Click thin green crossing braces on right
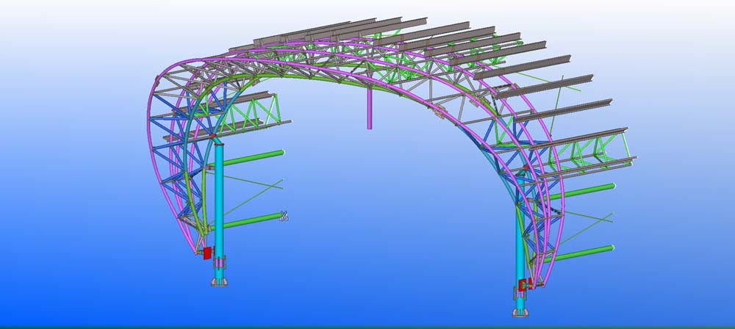 coord(588,217)
